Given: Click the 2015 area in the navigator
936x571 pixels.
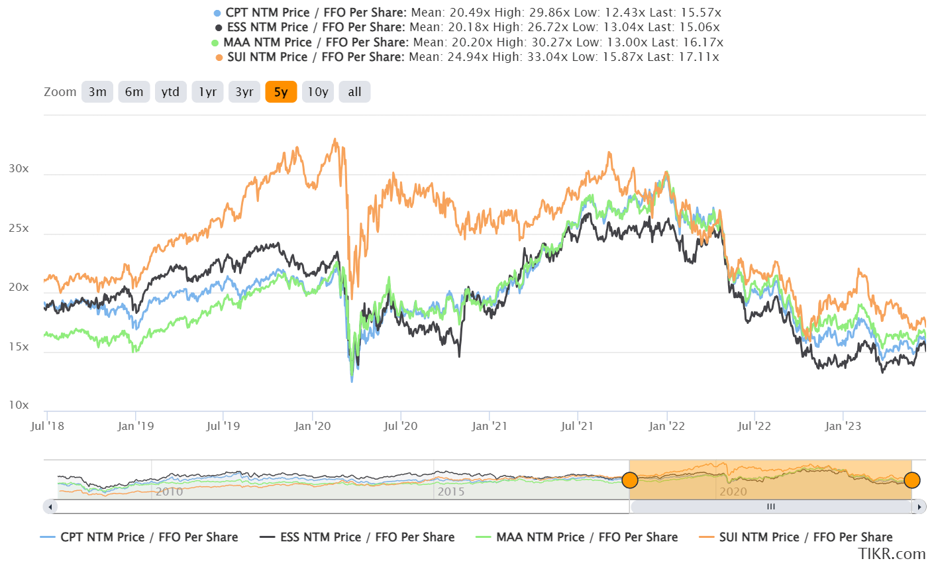Looking at the screenshot, I should 451,492.
